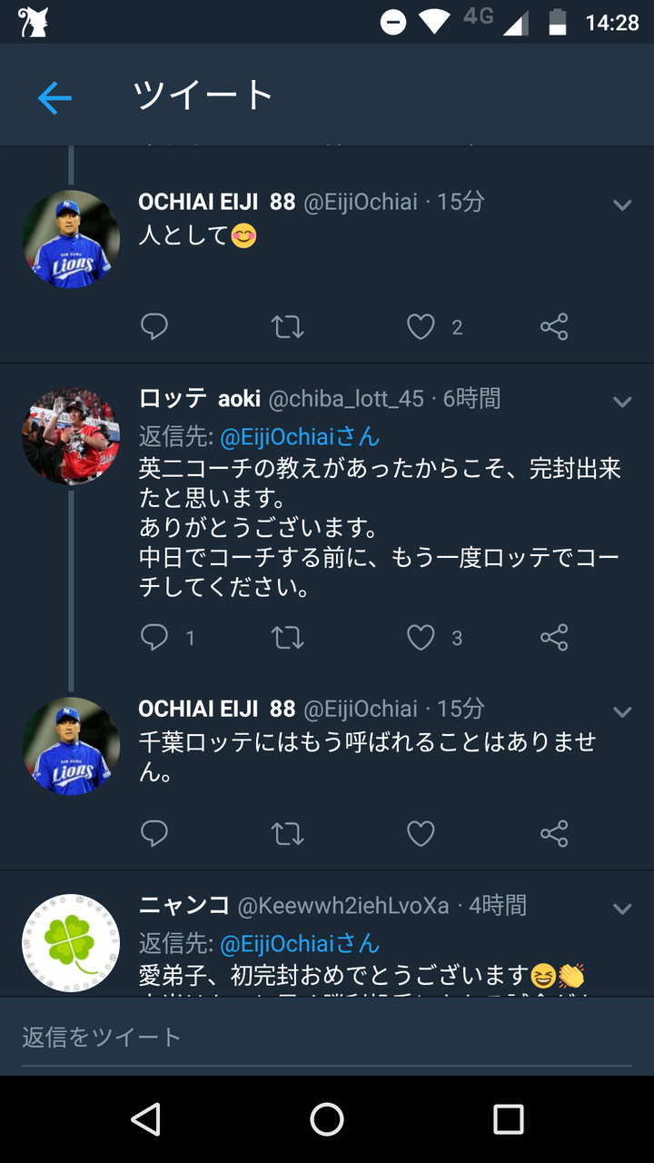Retweet ロッテ aoki's tweet
Screen dimensions: 654x1163
click(x=288, y=638)
